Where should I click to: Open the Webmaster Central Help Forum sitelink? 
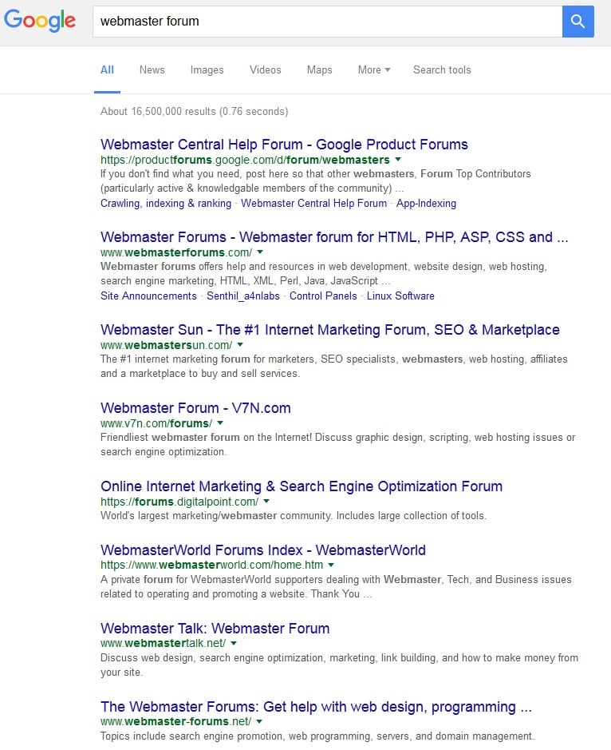(313, 204)
